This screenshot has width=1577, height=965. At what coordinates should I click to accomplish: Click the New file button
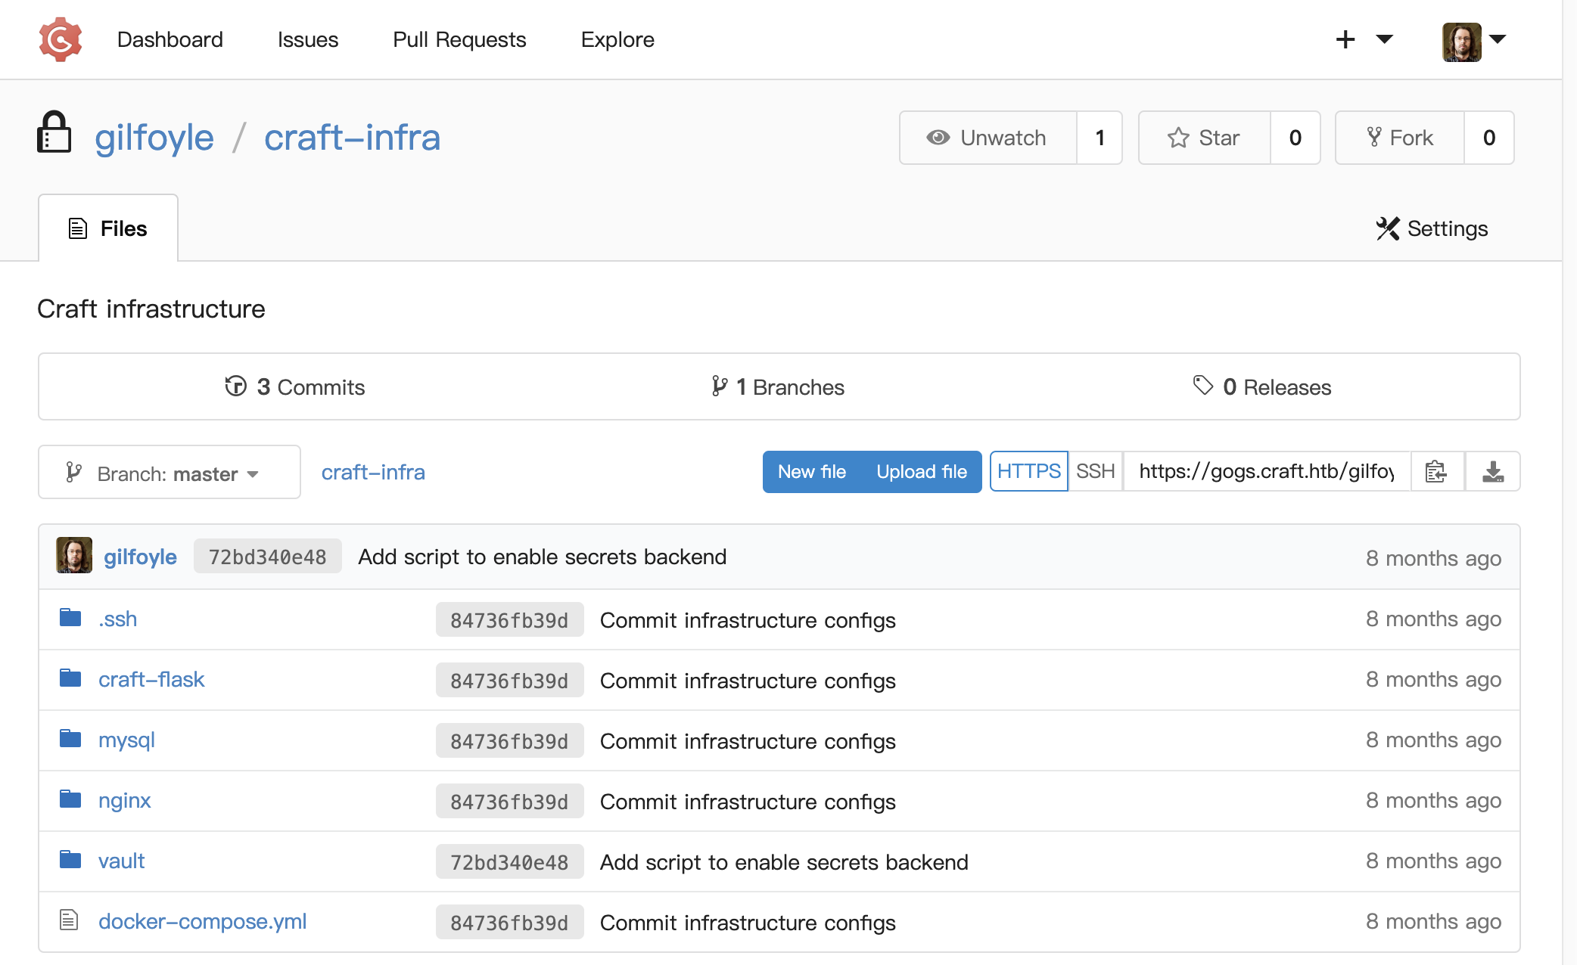pyautogui.click(x=811, y=471)
